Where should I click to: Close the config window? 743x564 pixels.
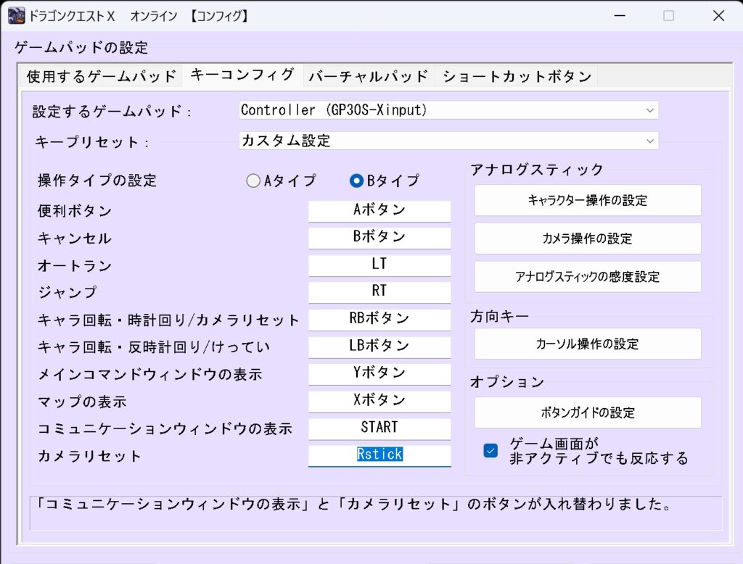(718, 16)
